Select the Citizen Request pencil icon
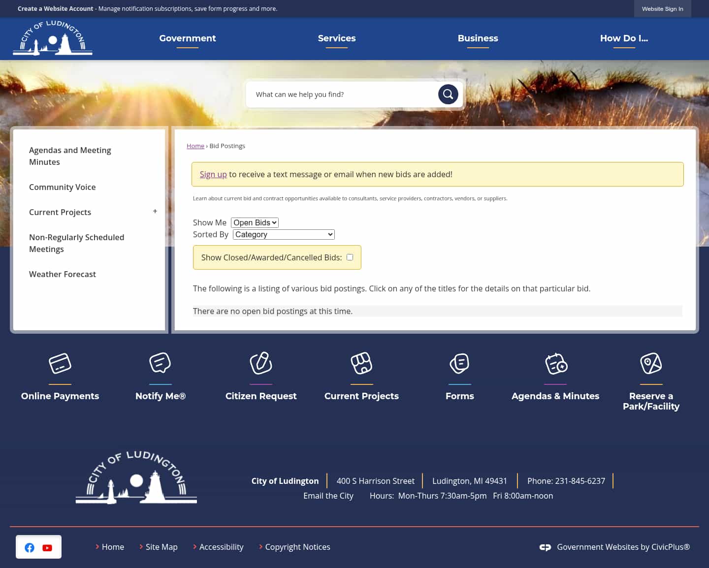Viewport: 709px width, 568px height. pos(261,364)
